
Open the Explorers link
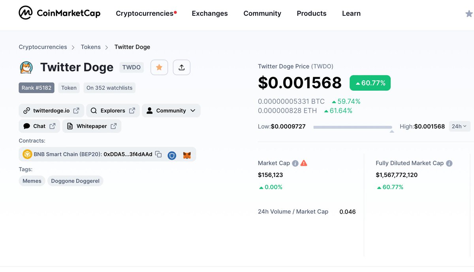[x=113, y=110]
